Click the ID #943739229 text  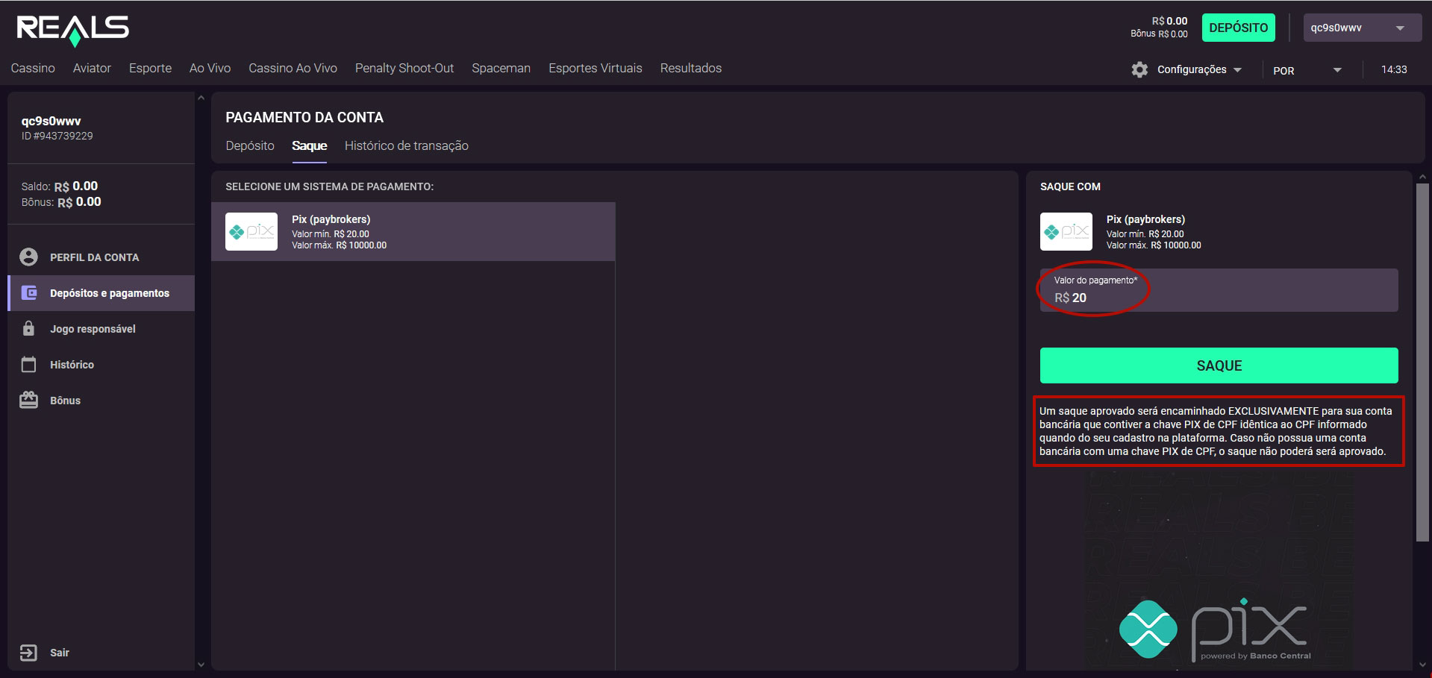pyautogui.click(x=57, y=136)
